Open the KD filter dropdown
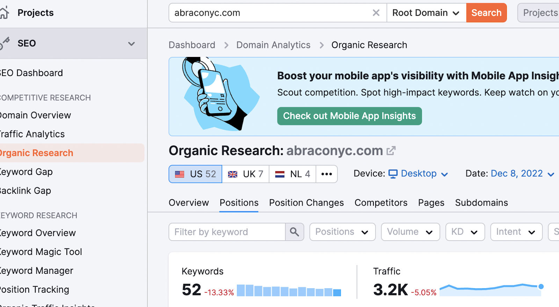Image resolution: width=559 pixels, height=307 pixels. 465,232
